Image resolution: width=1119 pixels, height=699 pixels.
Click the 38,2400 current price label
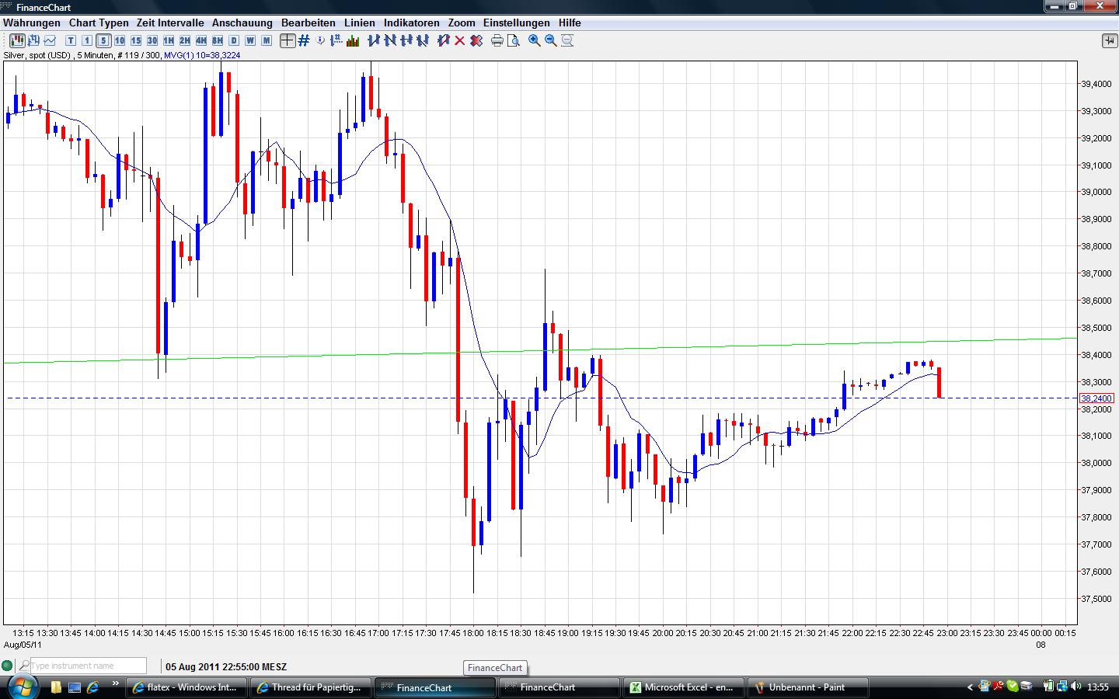click(1096, 398)
